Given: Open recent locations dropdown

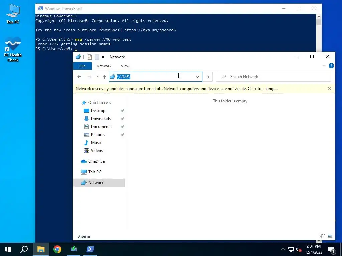Looking at the screenshot, I should (97, 77).
